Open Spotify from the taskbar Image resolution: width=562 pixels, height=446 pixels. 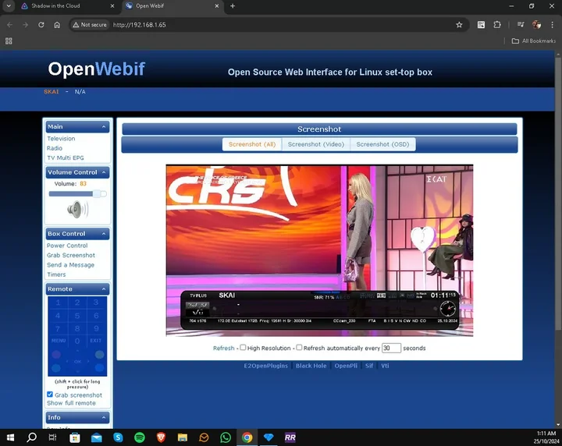pyautogui.click(x=140, y=437)
